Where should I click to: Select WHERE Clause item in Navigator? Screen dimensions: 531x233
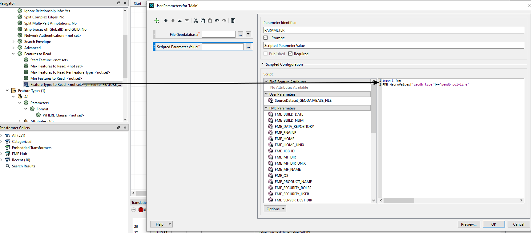(63, 115)
